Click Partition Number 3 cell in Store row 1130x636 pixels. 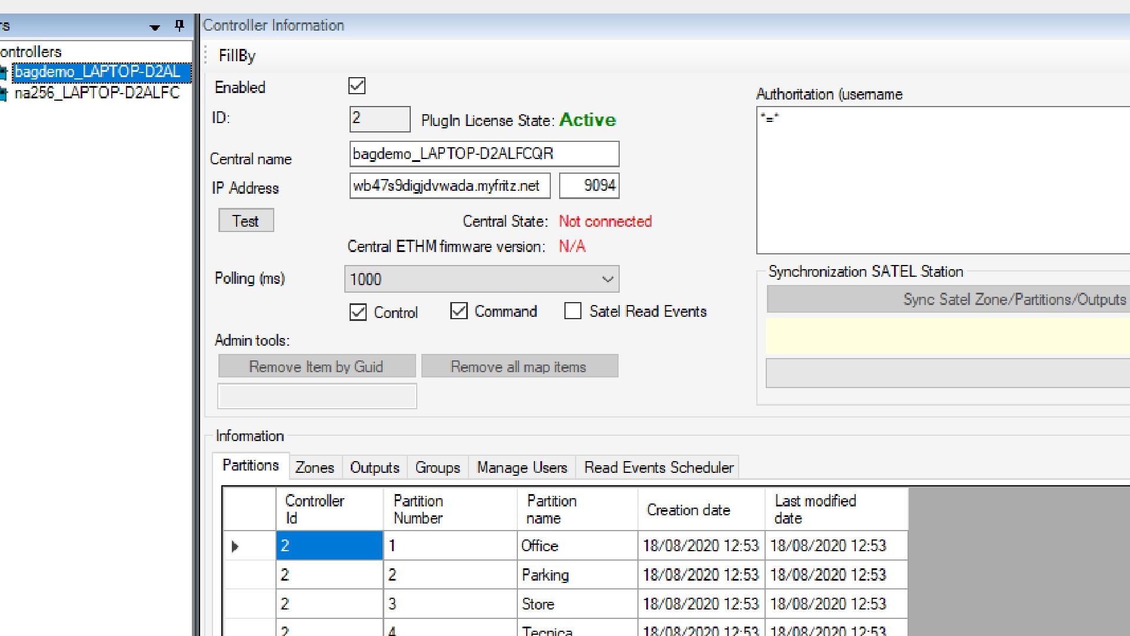(450, 604)
